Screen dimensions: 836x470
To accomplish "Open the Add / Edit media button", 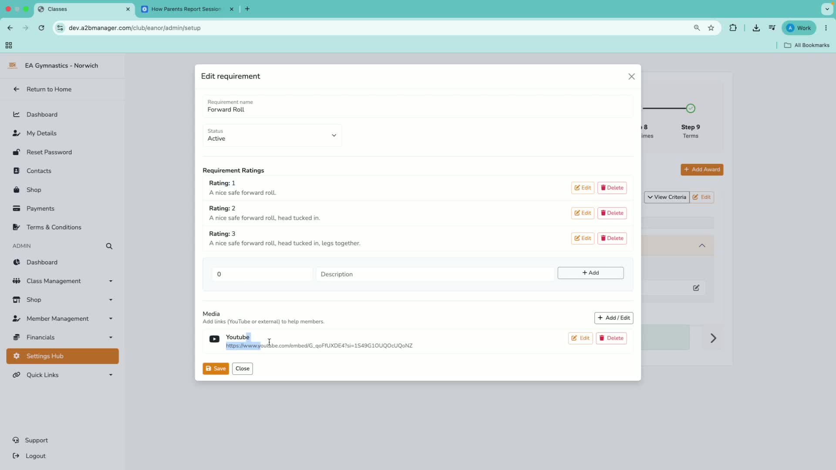I will [614, 318].
